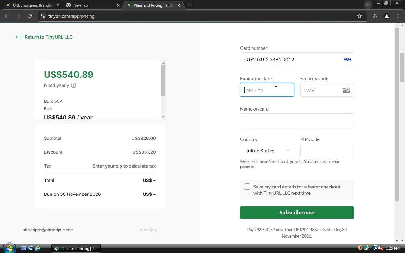Screen dimensions: 405x253
Task: Check Save my card details checkbox
Action: click(x=247, y=187)
